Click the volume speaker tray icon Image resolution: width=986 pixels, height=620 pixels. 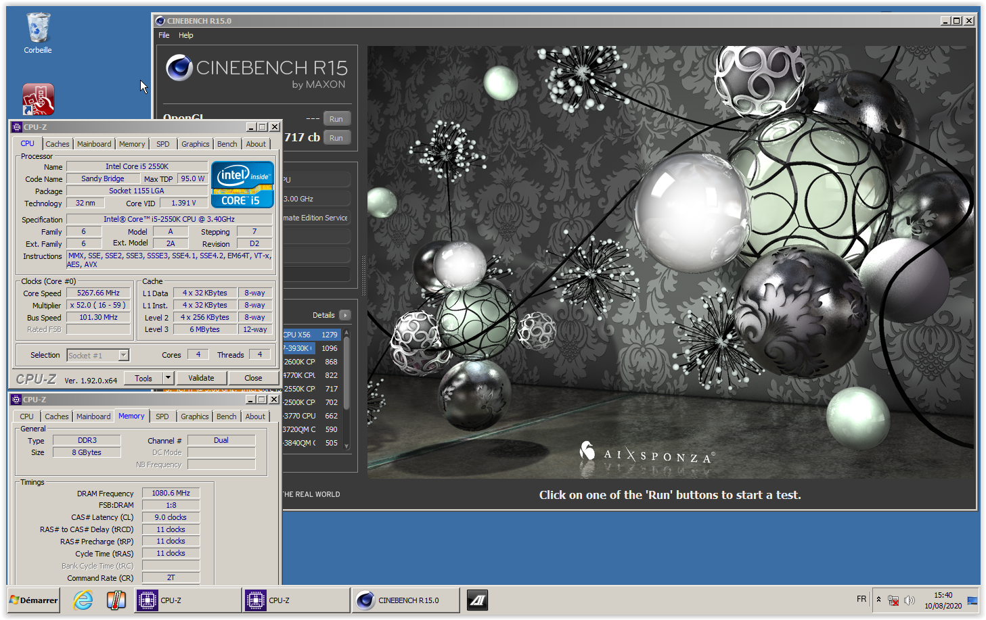(x=910, y=600)
